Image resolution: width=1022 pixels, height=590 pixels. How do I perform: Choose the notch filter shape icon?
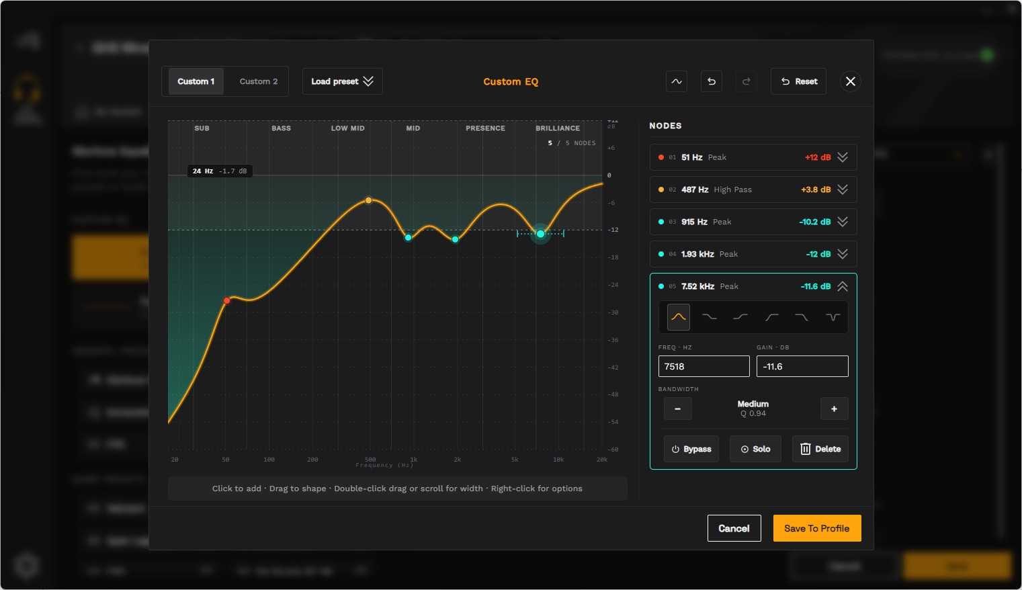833,317
